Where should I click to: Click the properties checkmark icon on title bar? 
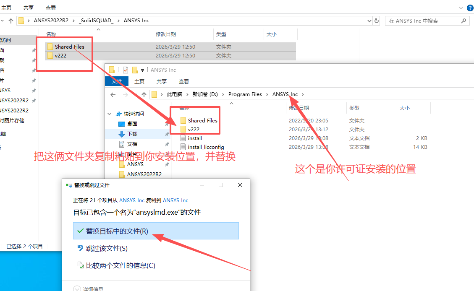point(126,69)
